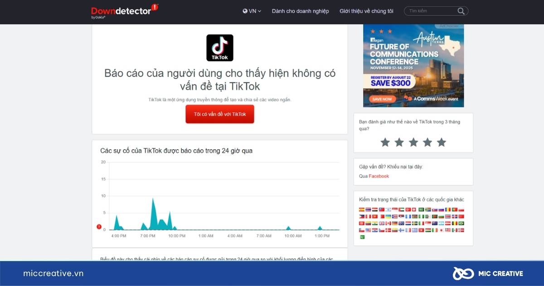The height and width of the screenshot is (286, 544).
Task: Click text Kiểm tra trạng thái của TikTok
Action: pos(412,200)
